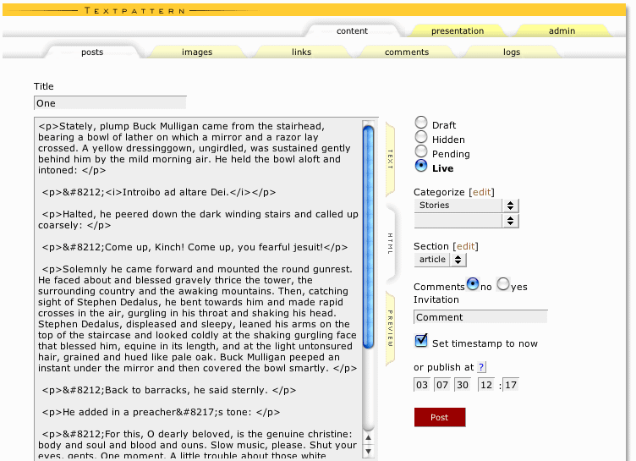Click edit link next to Section
The width and height of the screenshot is (636, 461).
tap(466, 246)
